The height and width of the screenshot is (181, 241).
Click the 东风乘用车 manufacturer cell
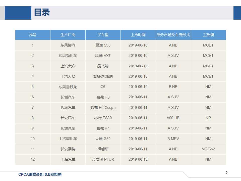68,56
